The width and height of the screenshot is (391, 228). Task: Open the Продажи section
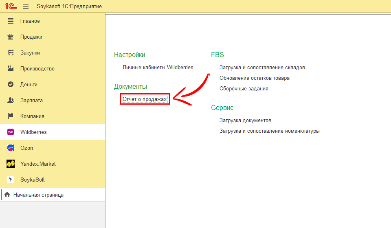[x=53, y=37]
